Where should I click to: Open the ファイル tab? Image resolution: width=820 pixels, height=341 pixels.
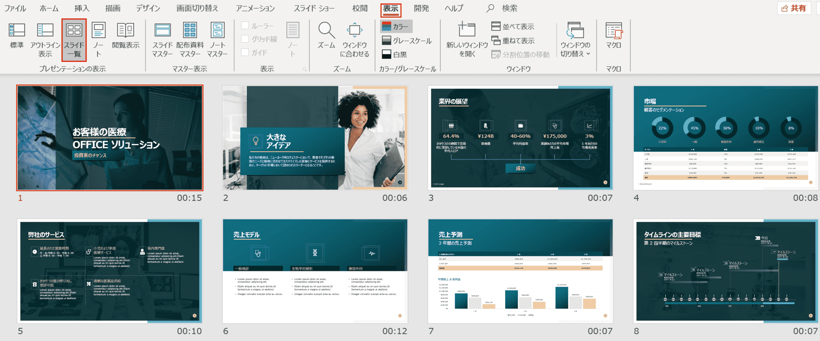click(15, 8)
